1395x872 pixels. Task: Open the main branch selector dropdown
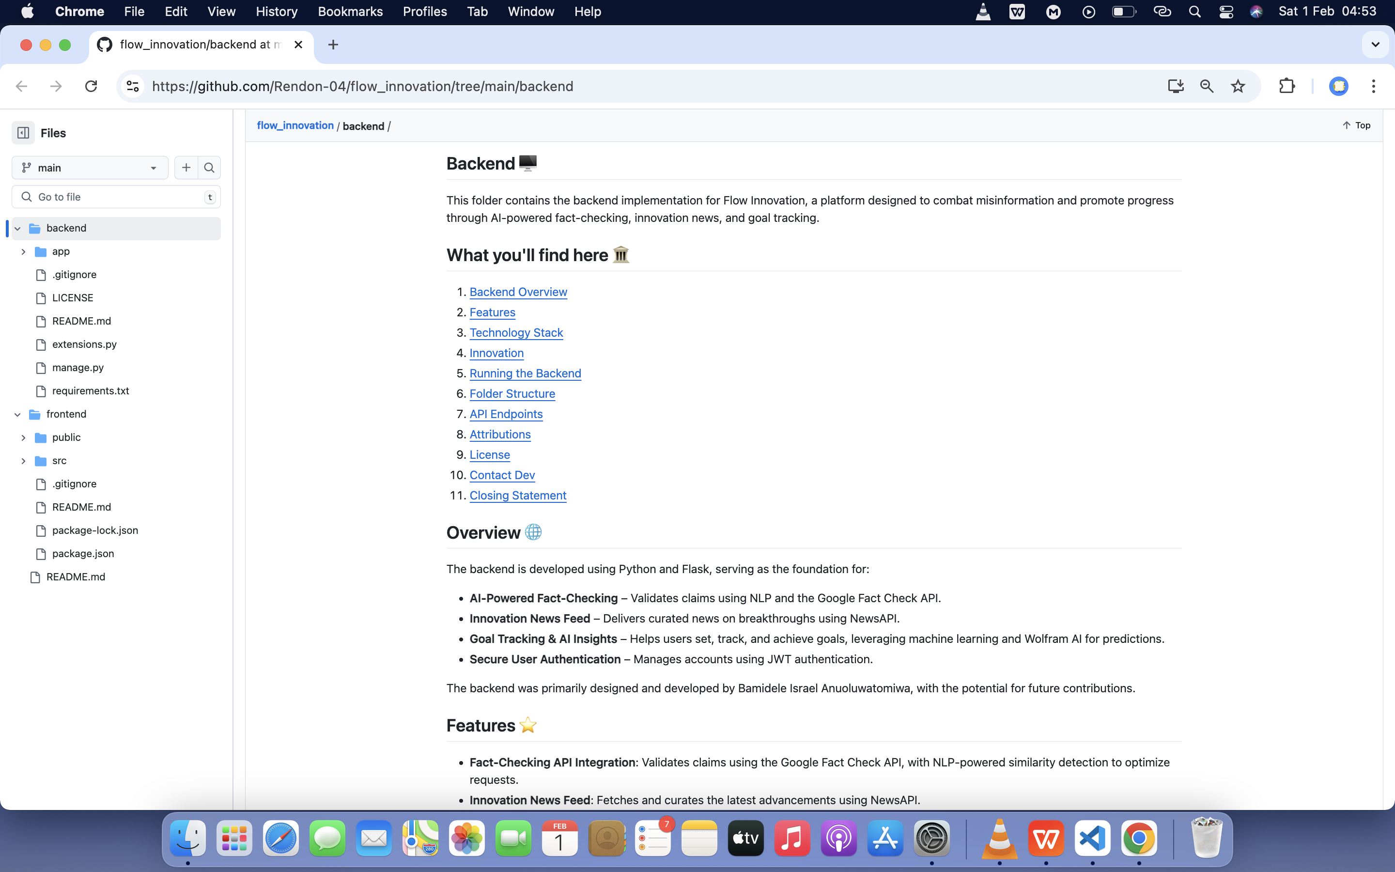[89, 167]
